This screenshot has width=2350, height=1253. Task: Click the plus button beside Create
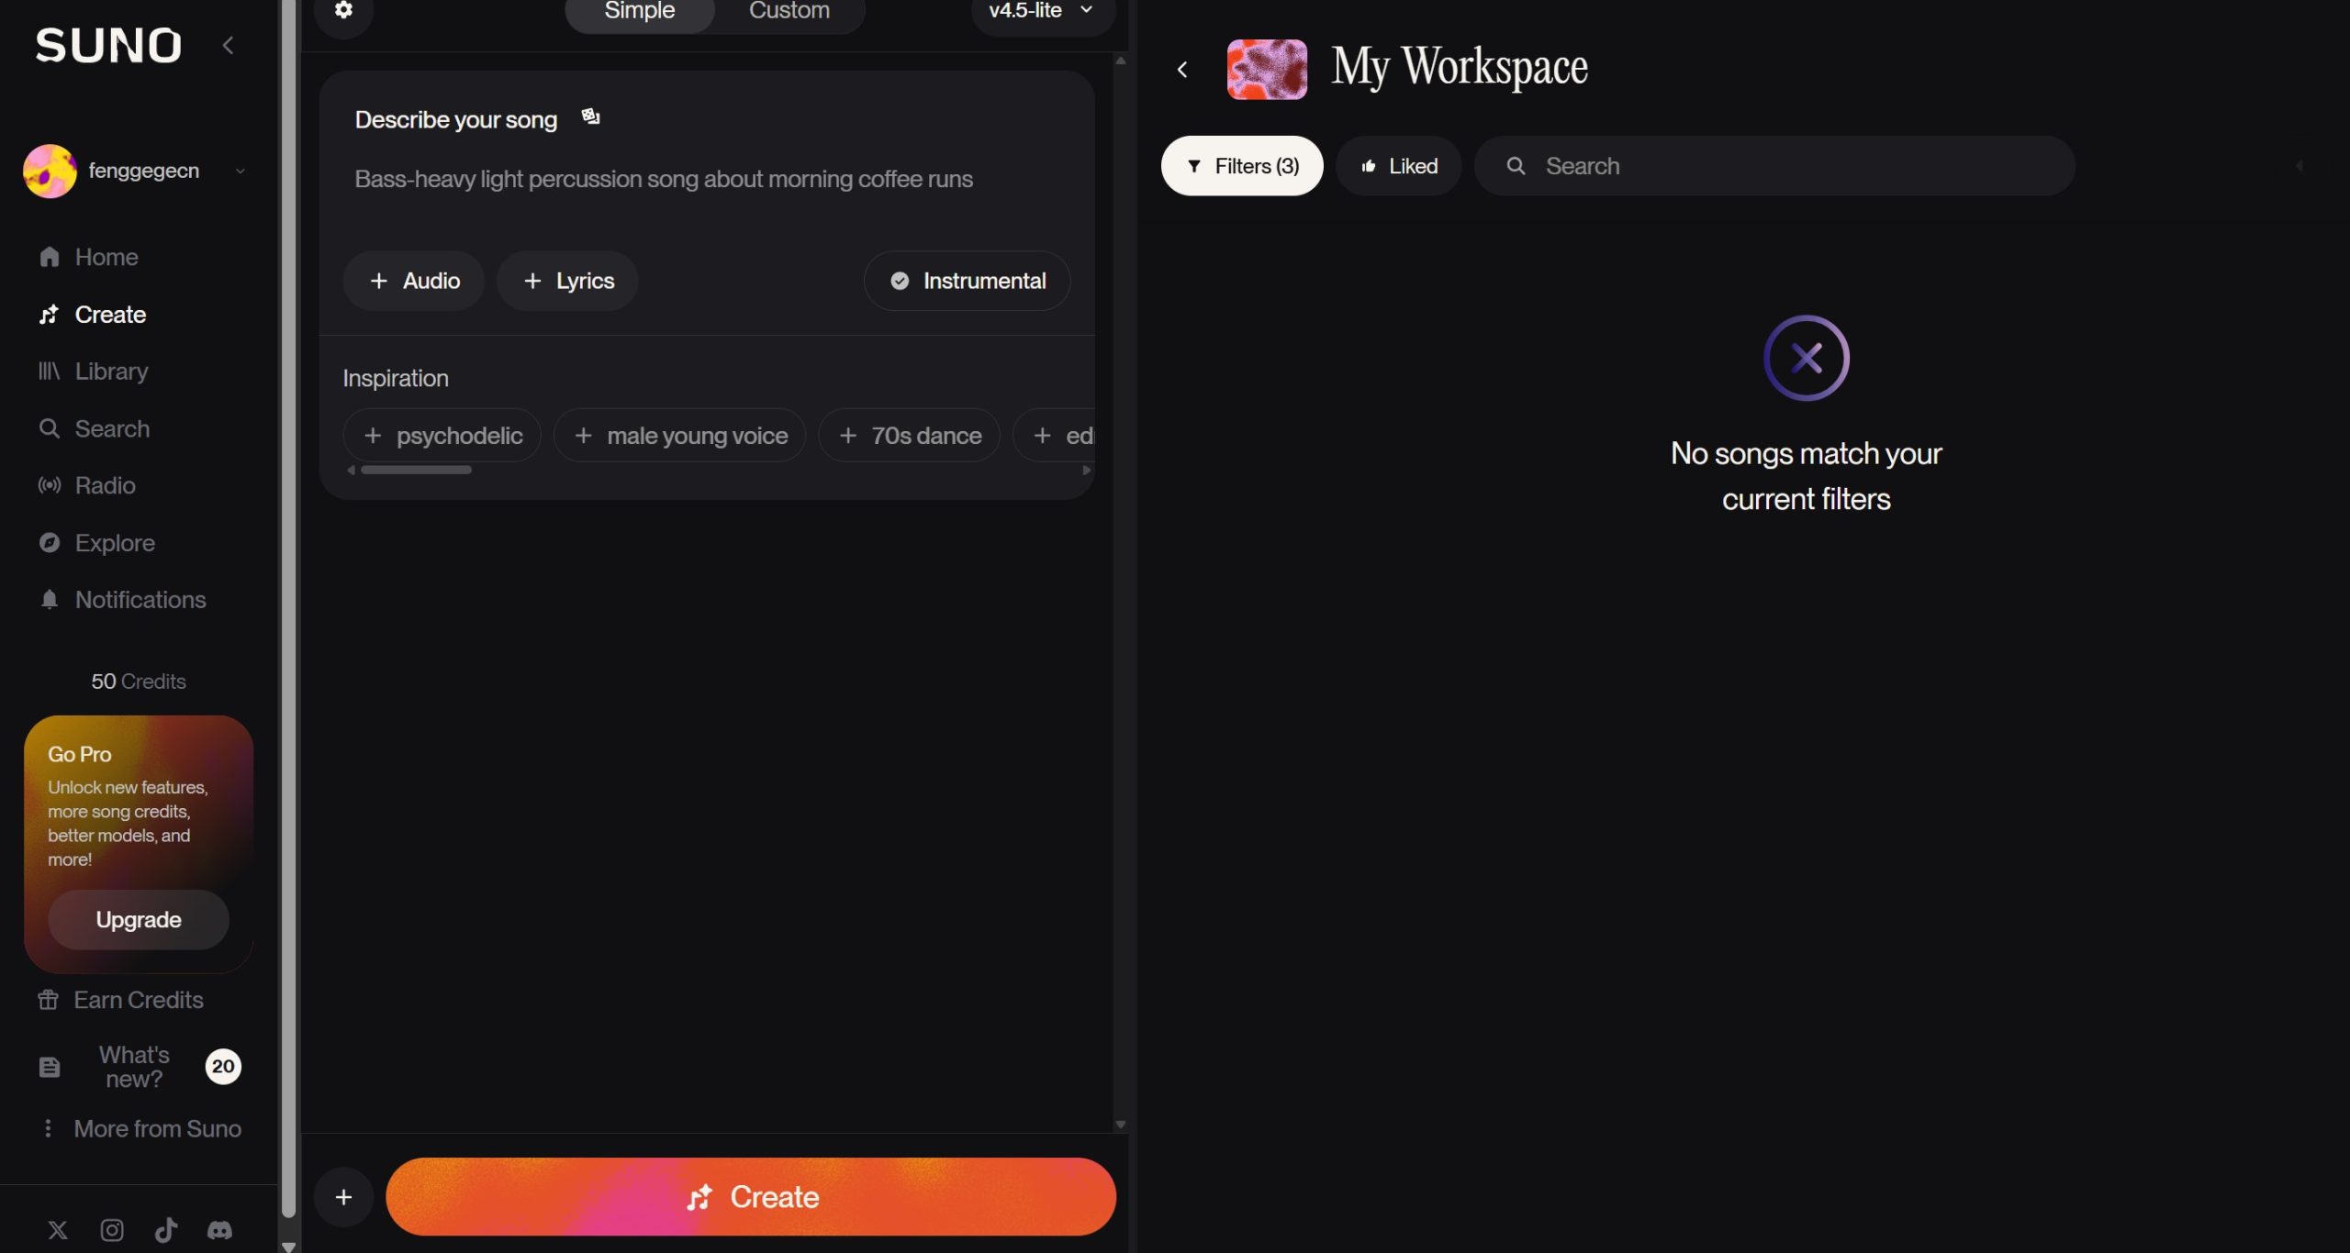coord(343,1197)
